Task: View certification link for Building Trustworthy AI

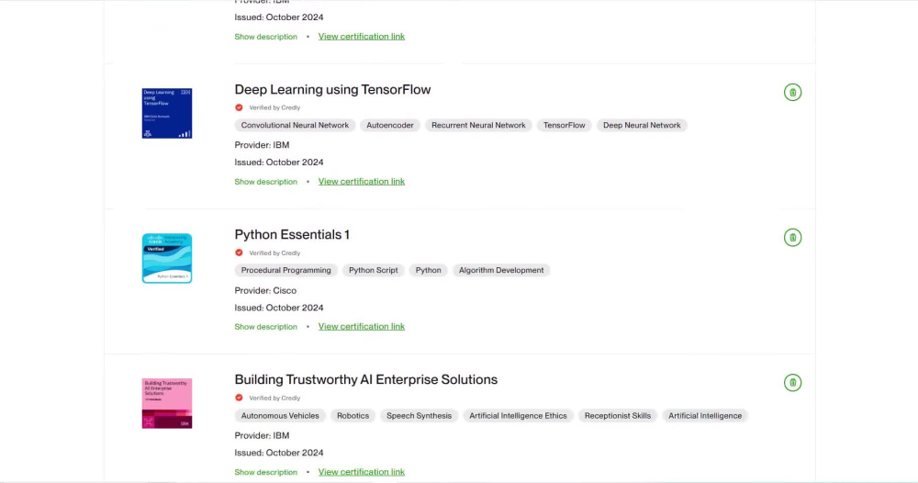Action: pos(361,472)
